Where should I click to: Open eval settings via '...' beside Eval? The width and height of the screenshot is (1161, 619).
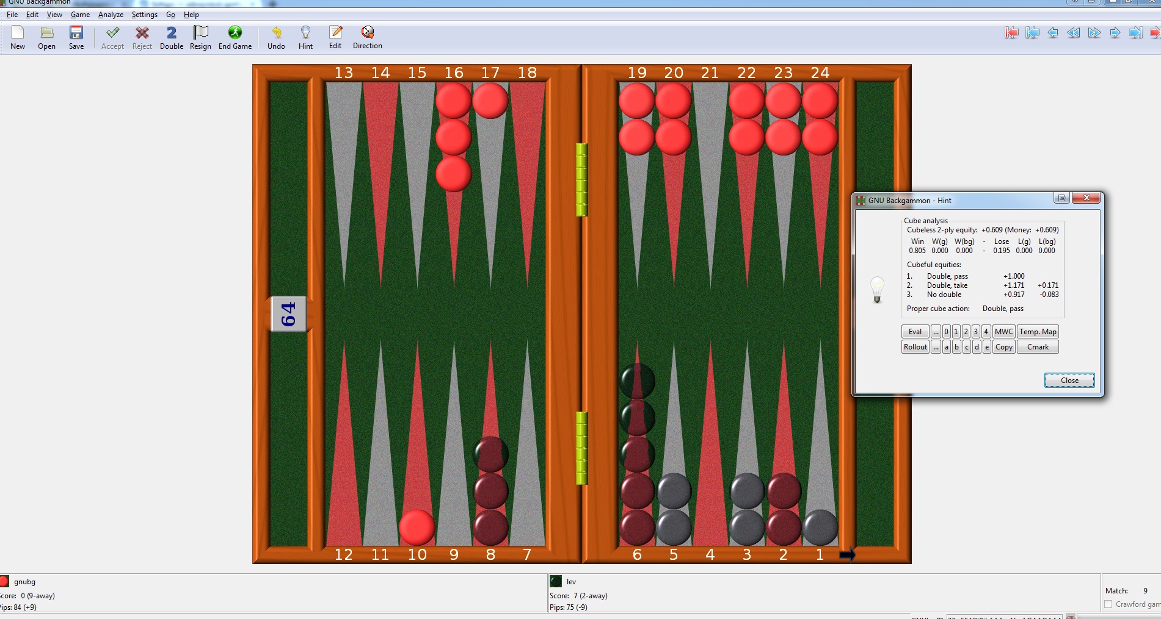coord(936,332)
